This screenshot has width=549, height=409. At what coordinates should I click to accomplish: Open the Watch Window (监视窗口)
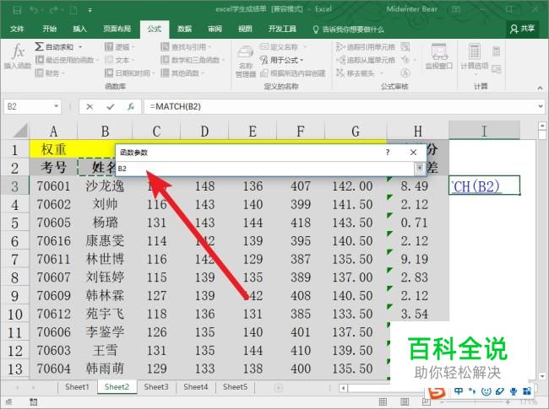coord(438,57)
